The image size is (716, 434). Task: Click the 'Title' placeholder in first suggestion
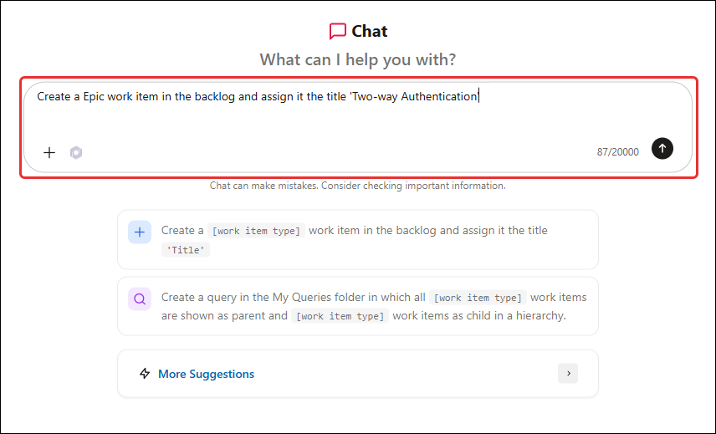186,250
